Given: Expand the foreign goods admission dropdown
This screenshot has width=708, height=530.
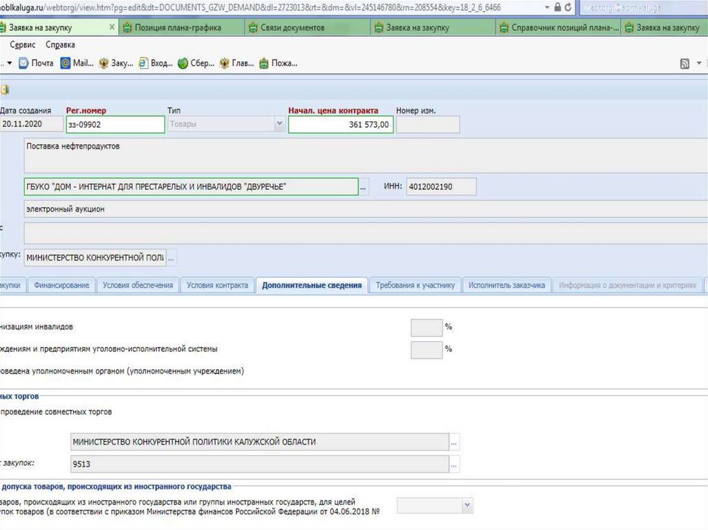Looking at the screenshot, I should [x=467, y=506].
